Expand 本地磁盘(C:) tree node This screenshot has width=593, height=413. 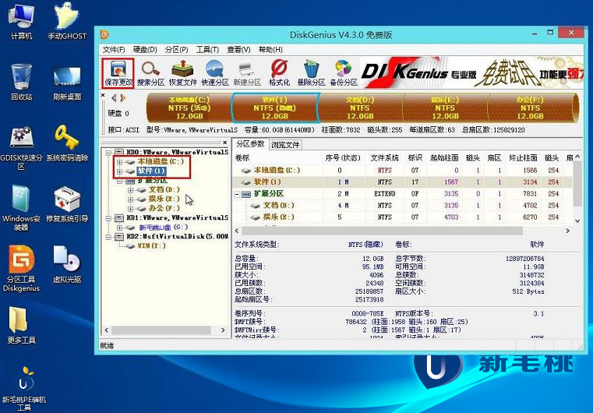[x=119, y=162]
